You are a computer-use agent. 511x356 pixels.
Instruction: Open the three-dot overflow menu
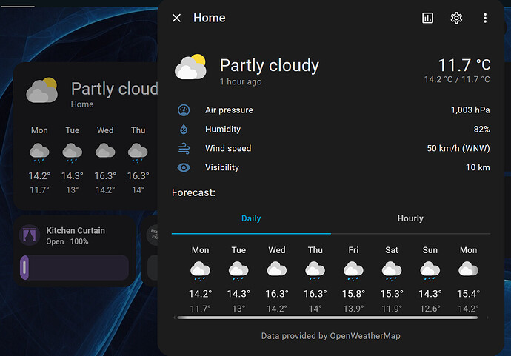point(485,18)
